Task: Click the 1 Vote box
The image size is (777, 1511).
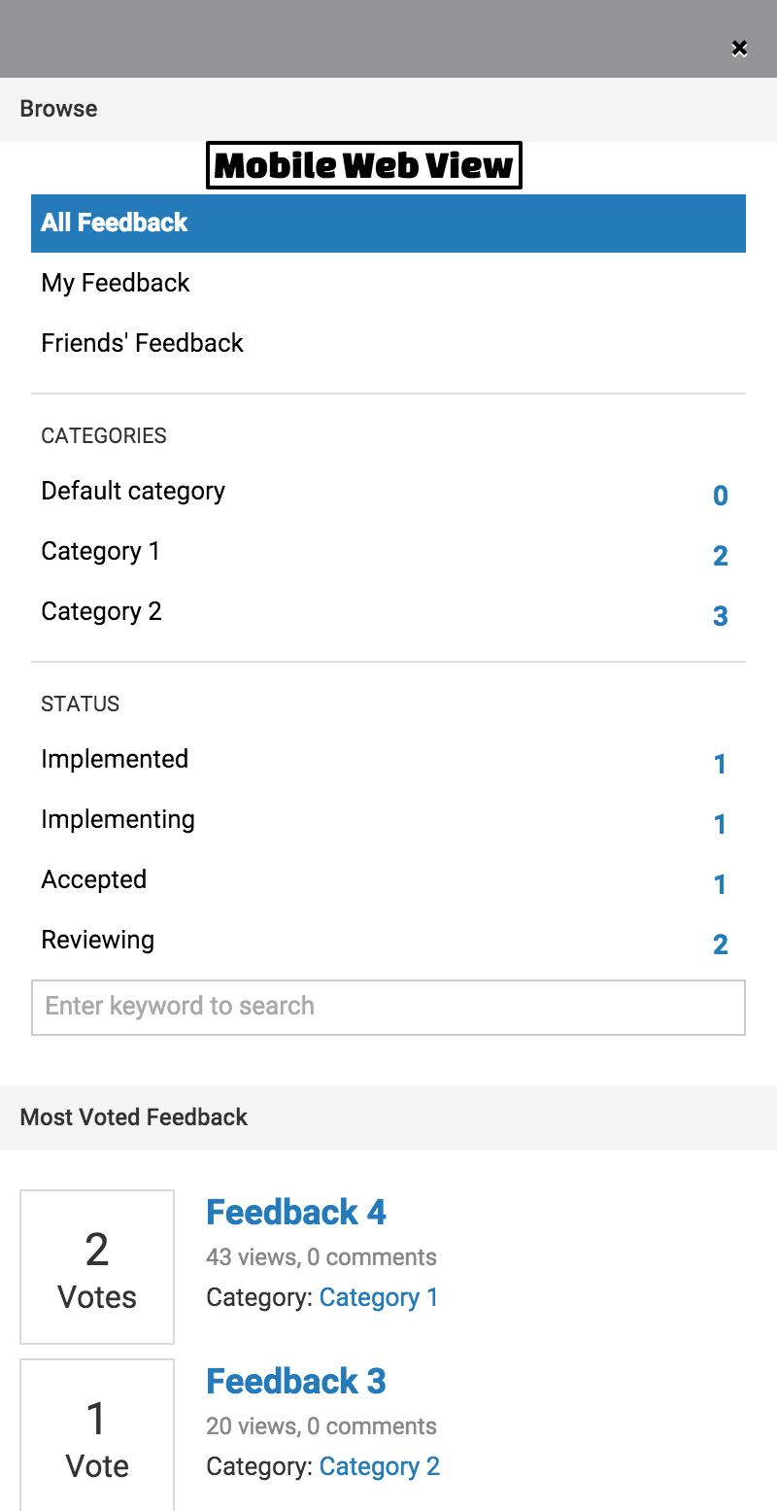Action: click(x=97, y=1435)
